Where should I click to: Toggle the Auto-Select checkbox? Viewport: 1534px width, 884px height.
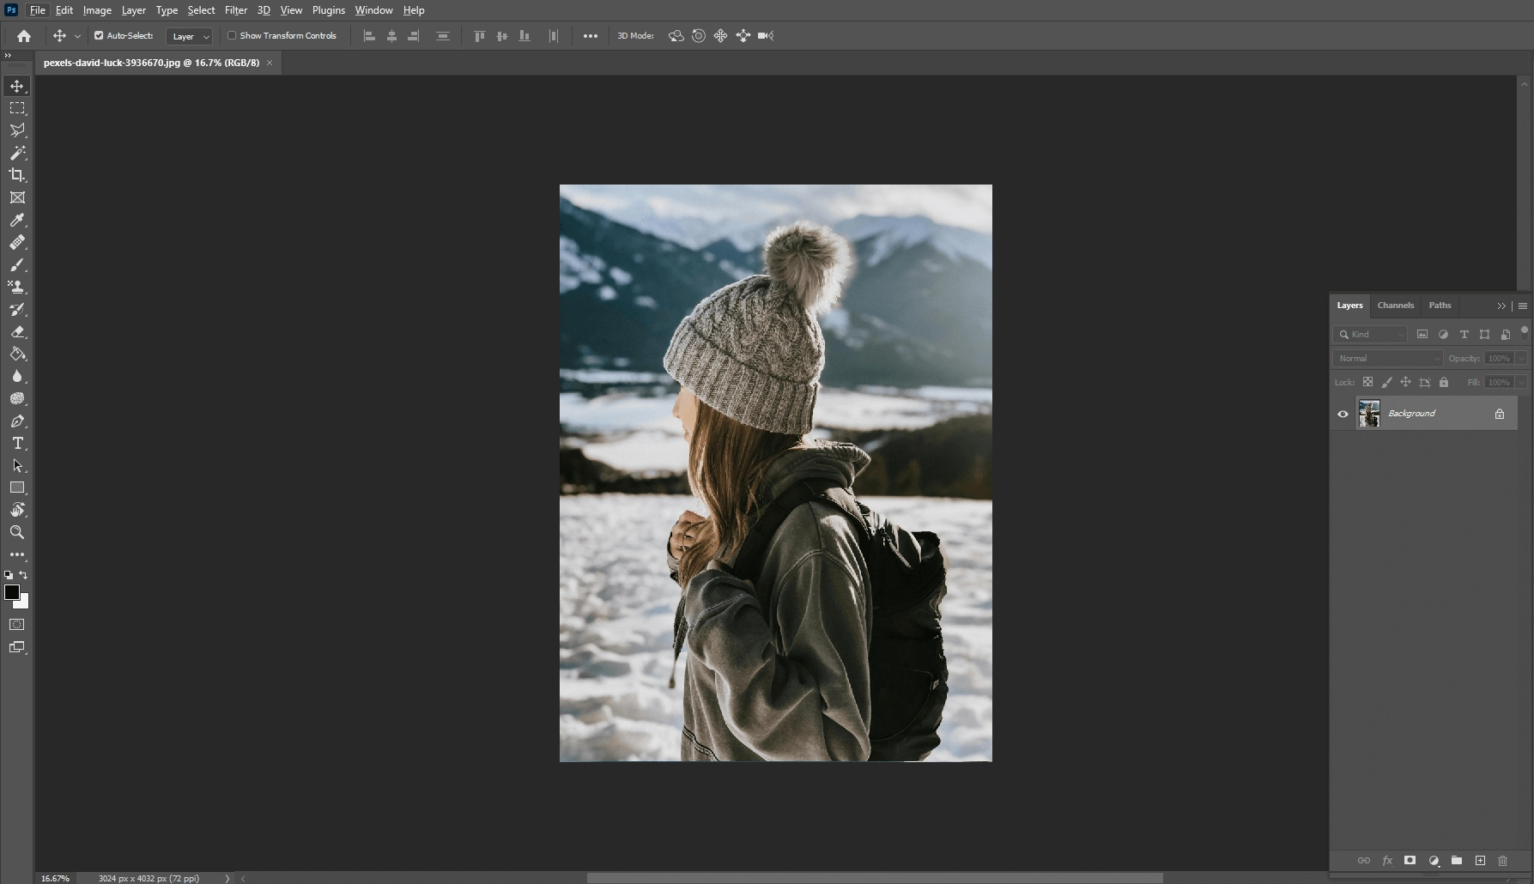coord(99,36)
